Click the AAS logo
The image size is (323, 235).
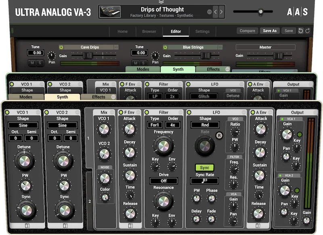click(297, 12)
